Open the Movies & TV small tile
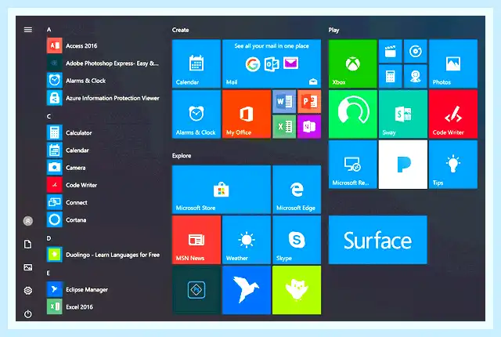This screenshot has width=501, height=337. pyautogui.click(x=391, y=51)
